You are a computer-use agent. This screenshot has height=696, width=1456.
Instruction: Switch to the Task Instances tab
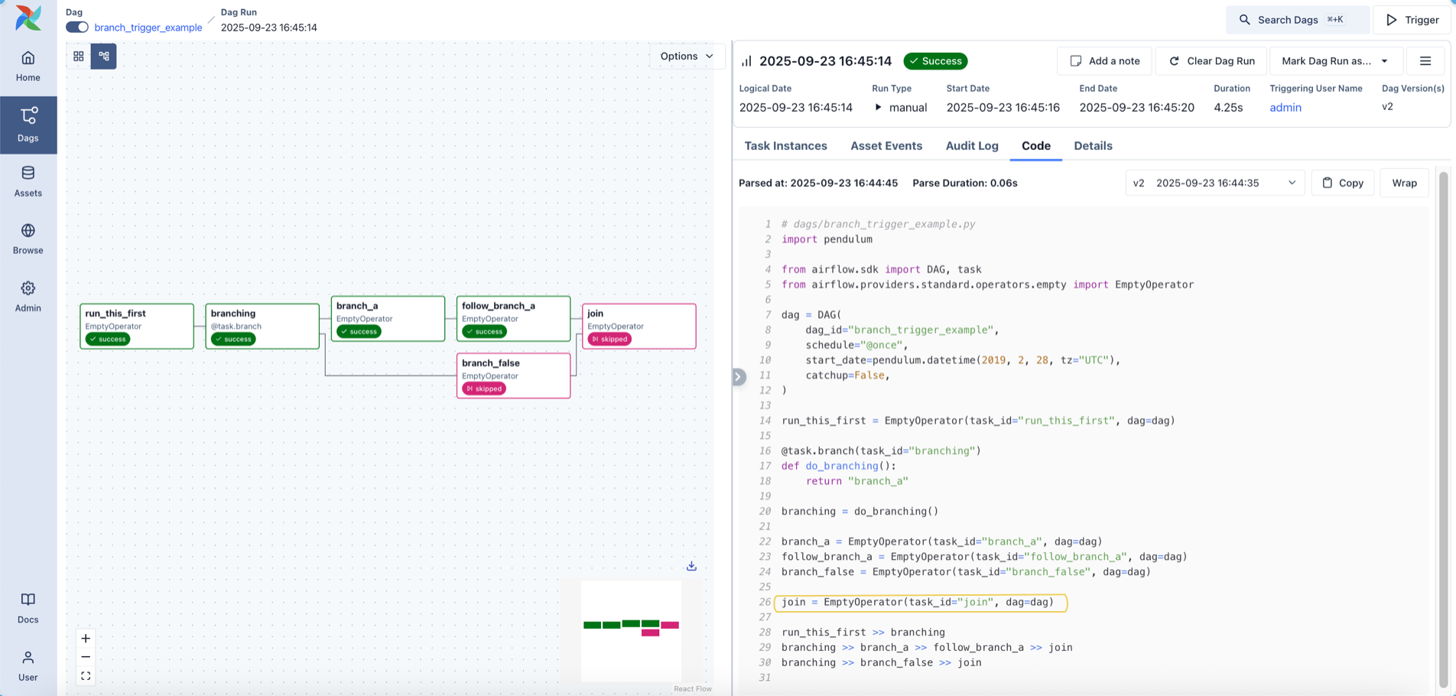point(785,146)
